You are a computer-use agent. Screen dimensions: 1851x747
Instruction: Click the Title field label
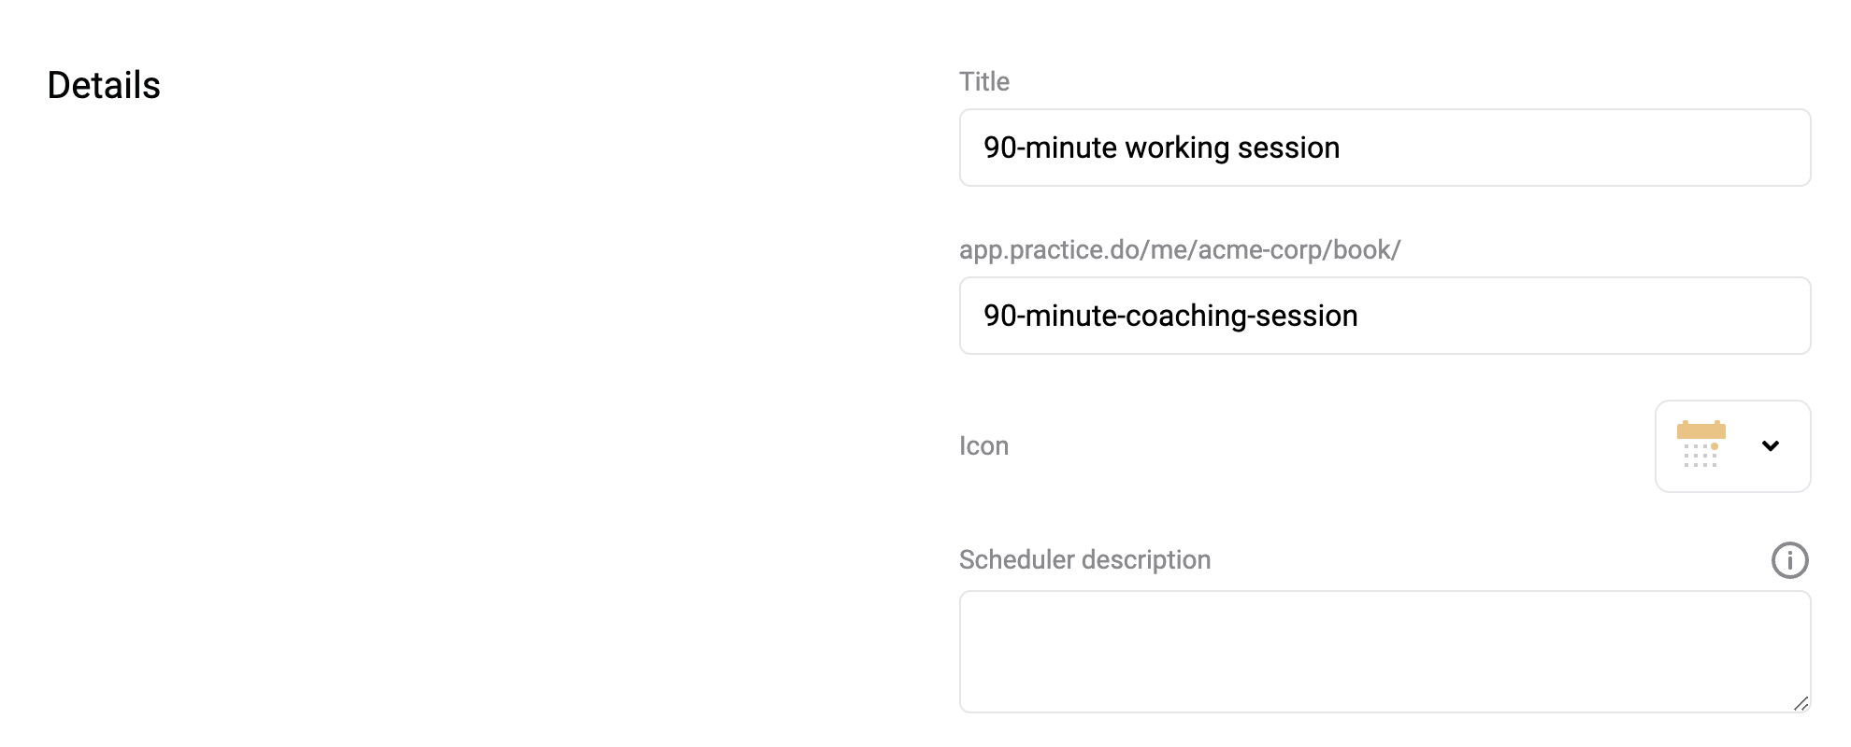[x=984, y=81]
